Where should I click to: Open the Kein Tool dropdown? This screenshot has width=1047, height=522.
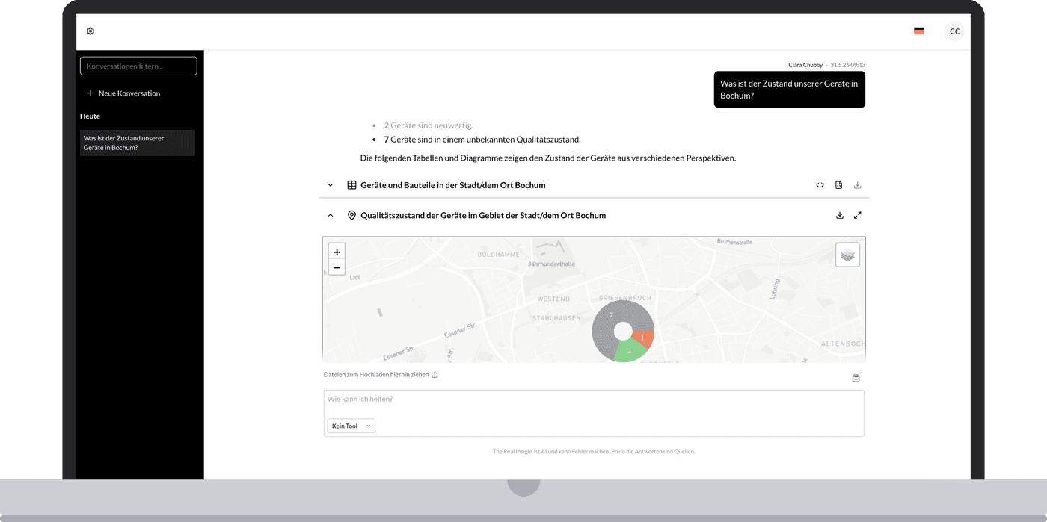pos(351,426)
